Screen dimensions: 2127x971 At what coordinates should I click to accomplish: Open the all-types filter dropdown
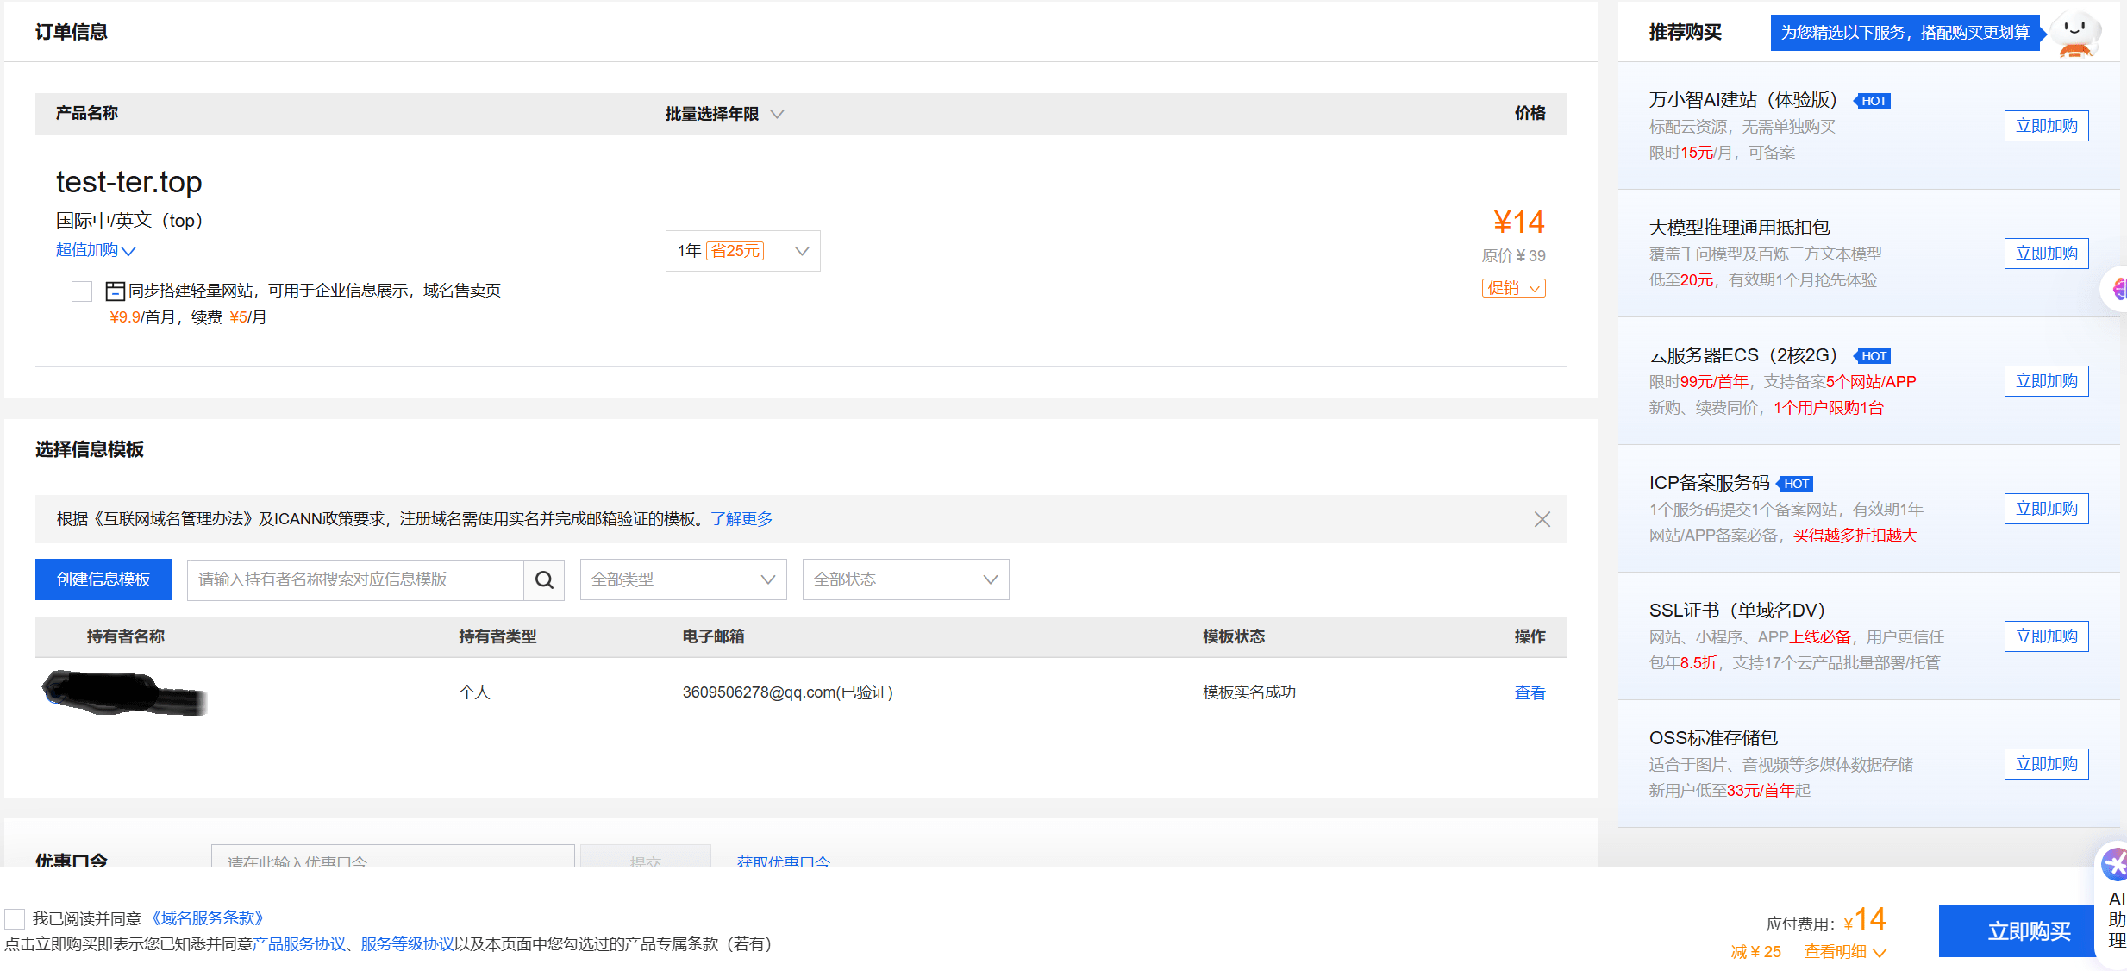click(x=683, y=579)
